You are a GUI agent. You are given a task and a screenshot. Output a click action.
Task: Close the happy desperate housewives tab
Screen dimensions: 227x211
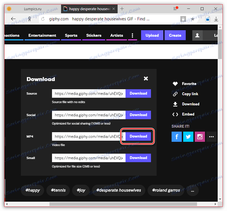(114, 9)
